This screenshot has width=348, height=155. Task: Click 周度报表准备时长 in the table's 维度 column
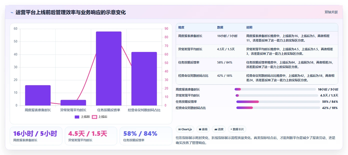coord(190,36)
